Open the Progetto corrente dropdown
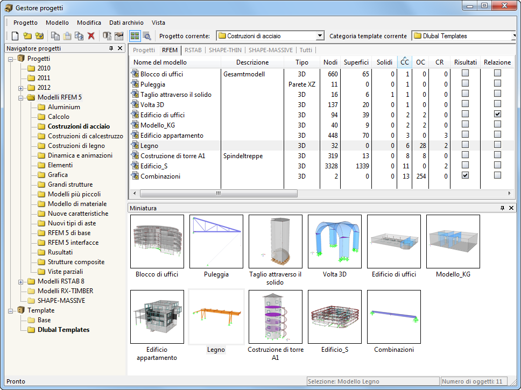This screenshot has height=390, width=521. coord(320,36)
